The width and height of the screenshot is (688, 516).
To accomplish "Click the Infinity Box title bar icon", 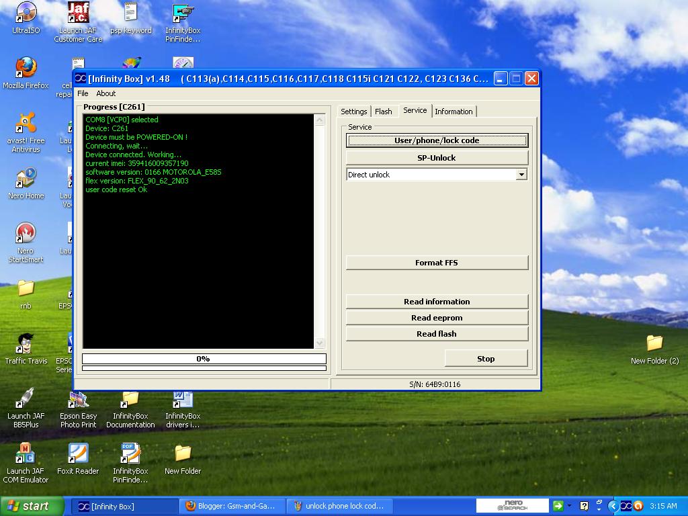I will pos(81,79).
